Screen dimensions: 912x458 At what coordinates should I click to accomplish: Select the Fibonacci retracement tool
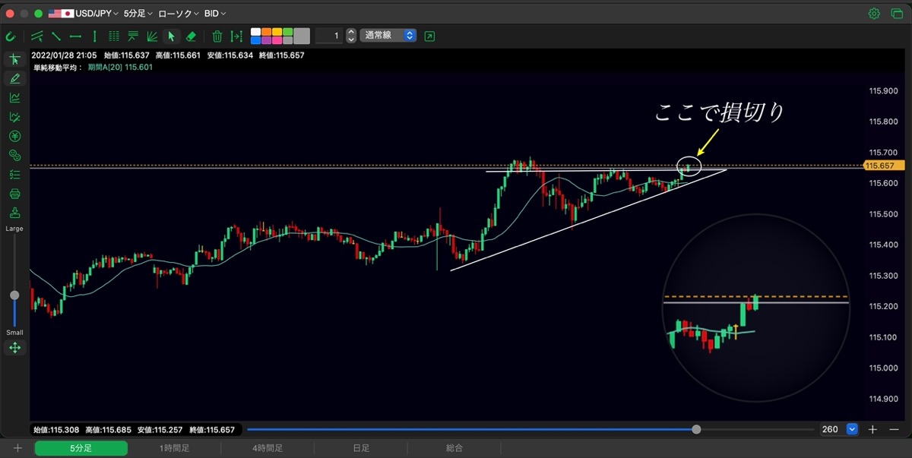coord(133,36)
